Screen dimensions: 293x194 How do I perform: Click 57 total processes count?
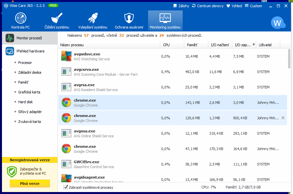[x=86, y=35]
